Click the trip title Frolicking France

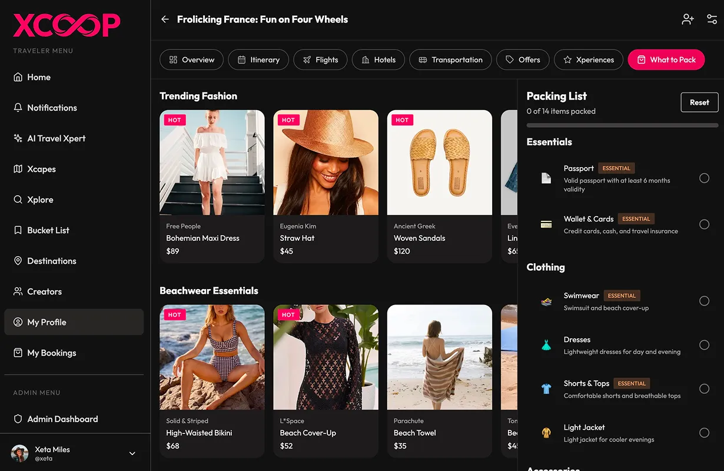pyautogui.click(x=263, y=19)
